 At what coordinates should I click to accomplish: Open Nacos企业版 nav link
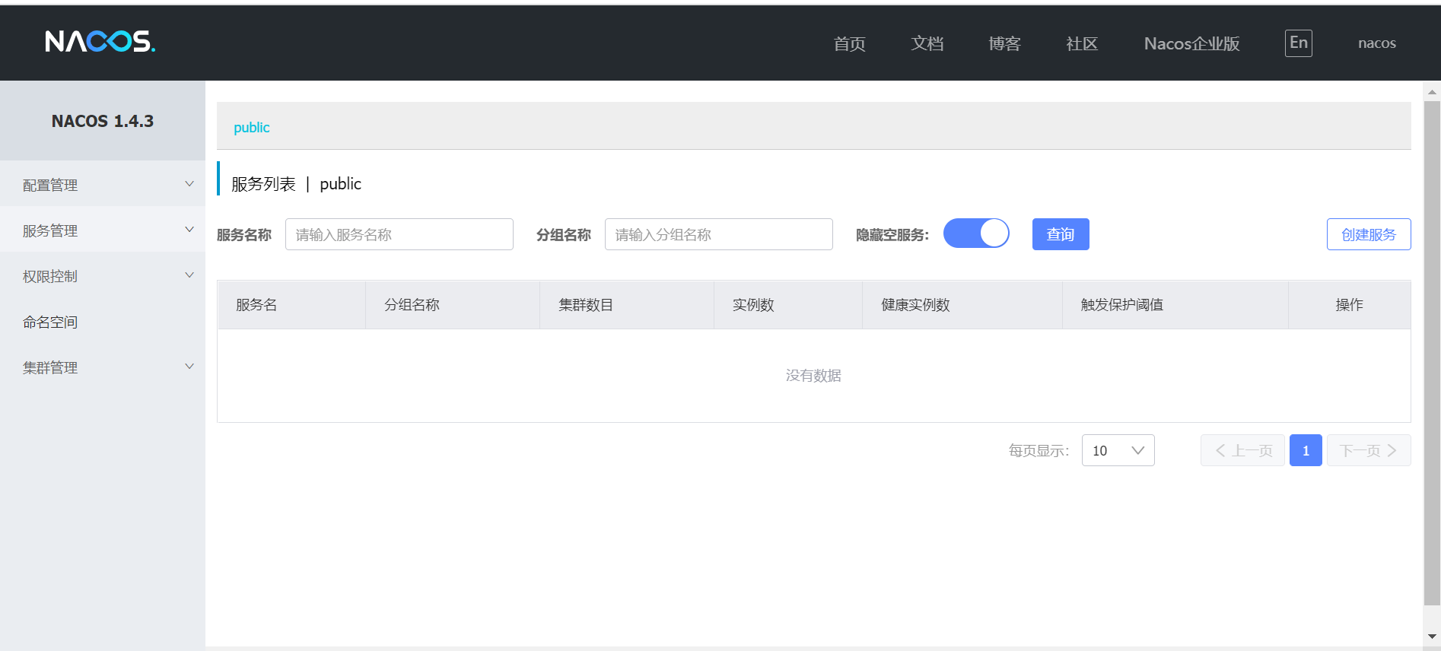(x=1191, y=44)
